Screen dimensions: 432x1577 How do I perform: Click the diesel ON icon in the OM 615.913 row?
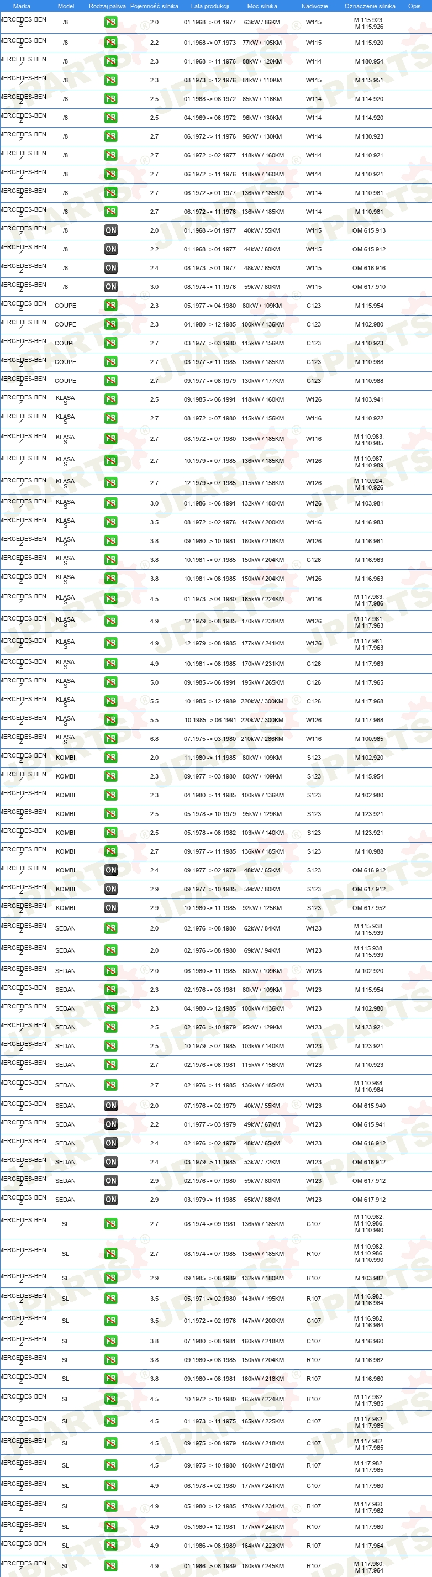coord(110,230)
